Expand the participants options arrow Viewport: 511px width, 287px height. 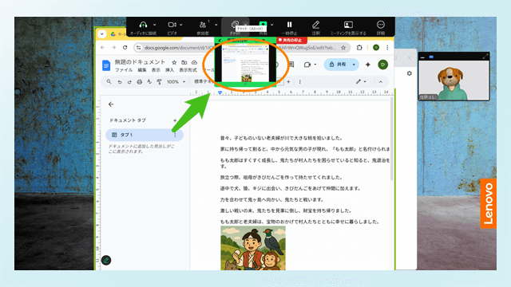[x=216, y=25]
